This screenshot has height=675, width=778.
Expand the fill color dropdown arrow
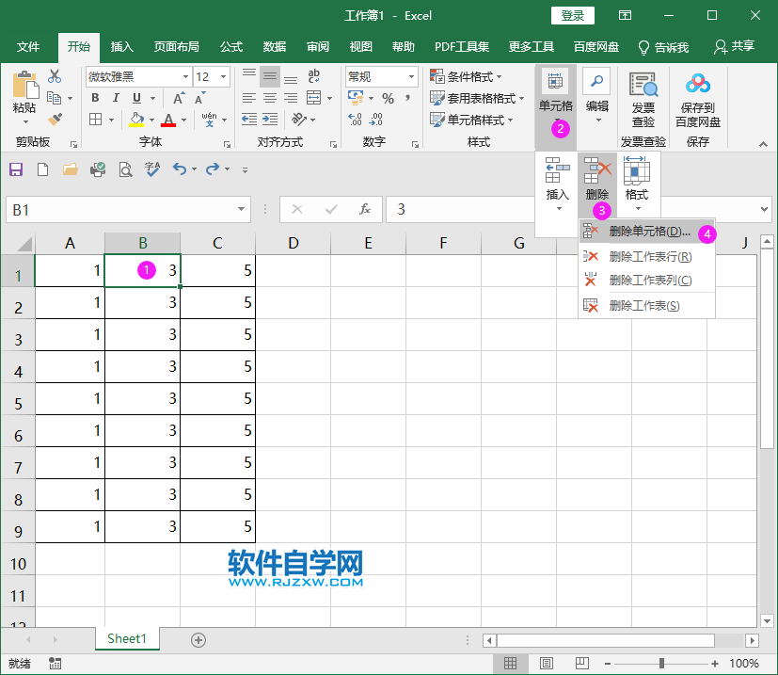[x=151, y=121]
